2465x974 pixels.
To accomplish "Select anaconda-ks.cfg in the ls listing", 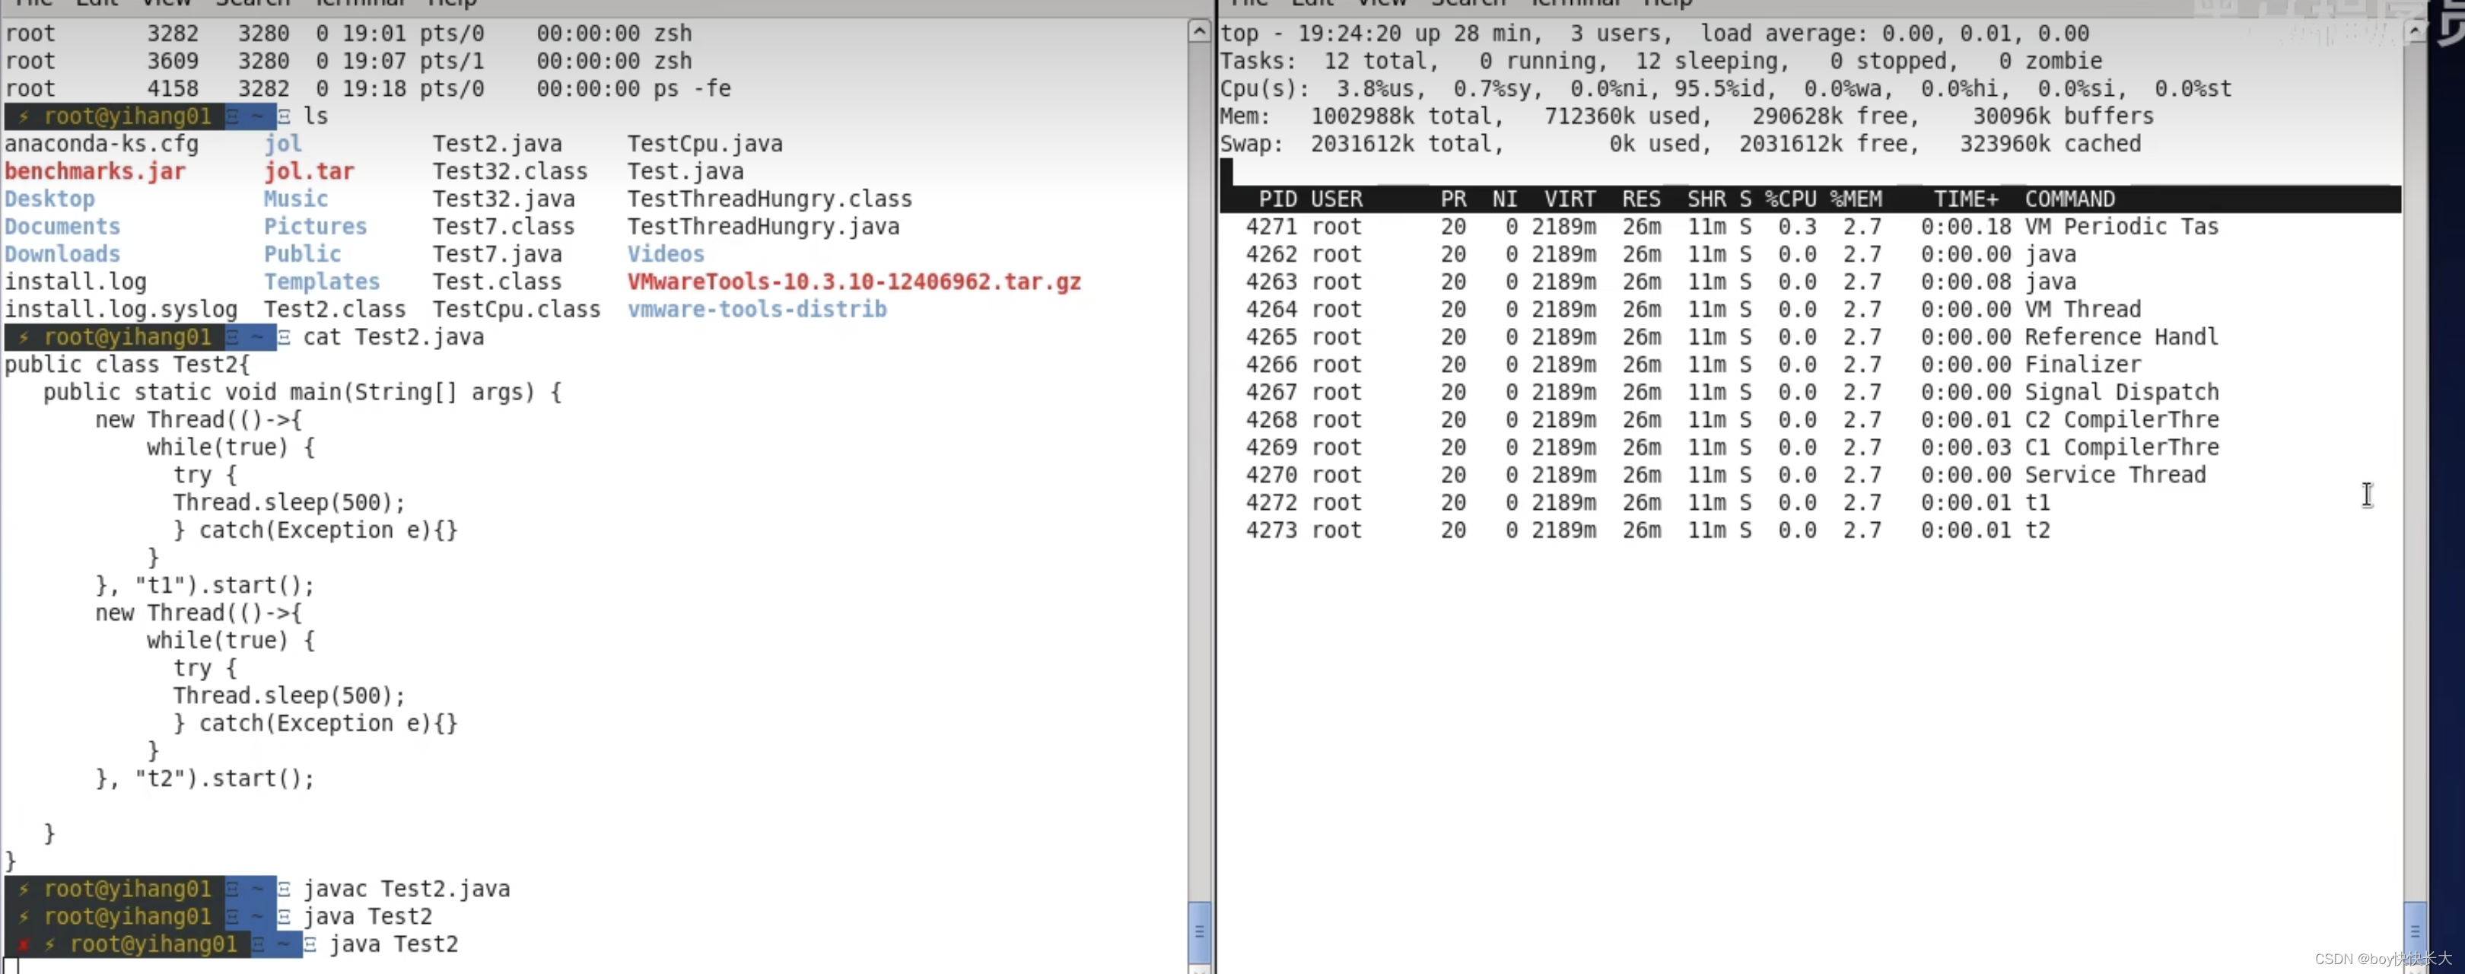I will (101, 144).
